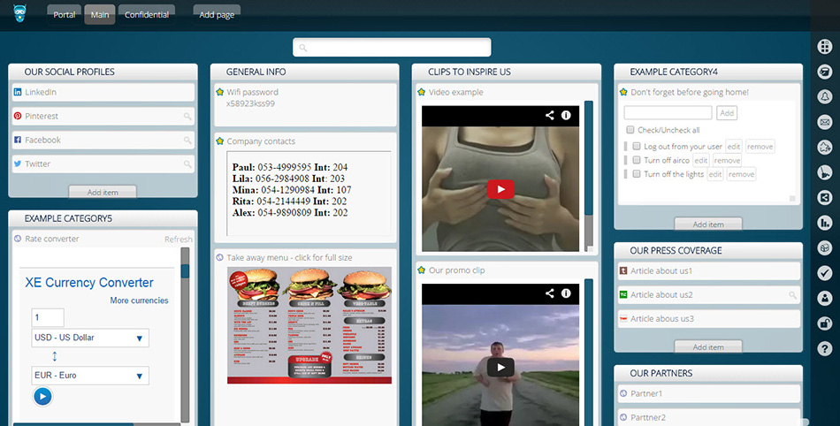Open the take away menu thumbnail
840x426 pixels.
pos(309,325)
